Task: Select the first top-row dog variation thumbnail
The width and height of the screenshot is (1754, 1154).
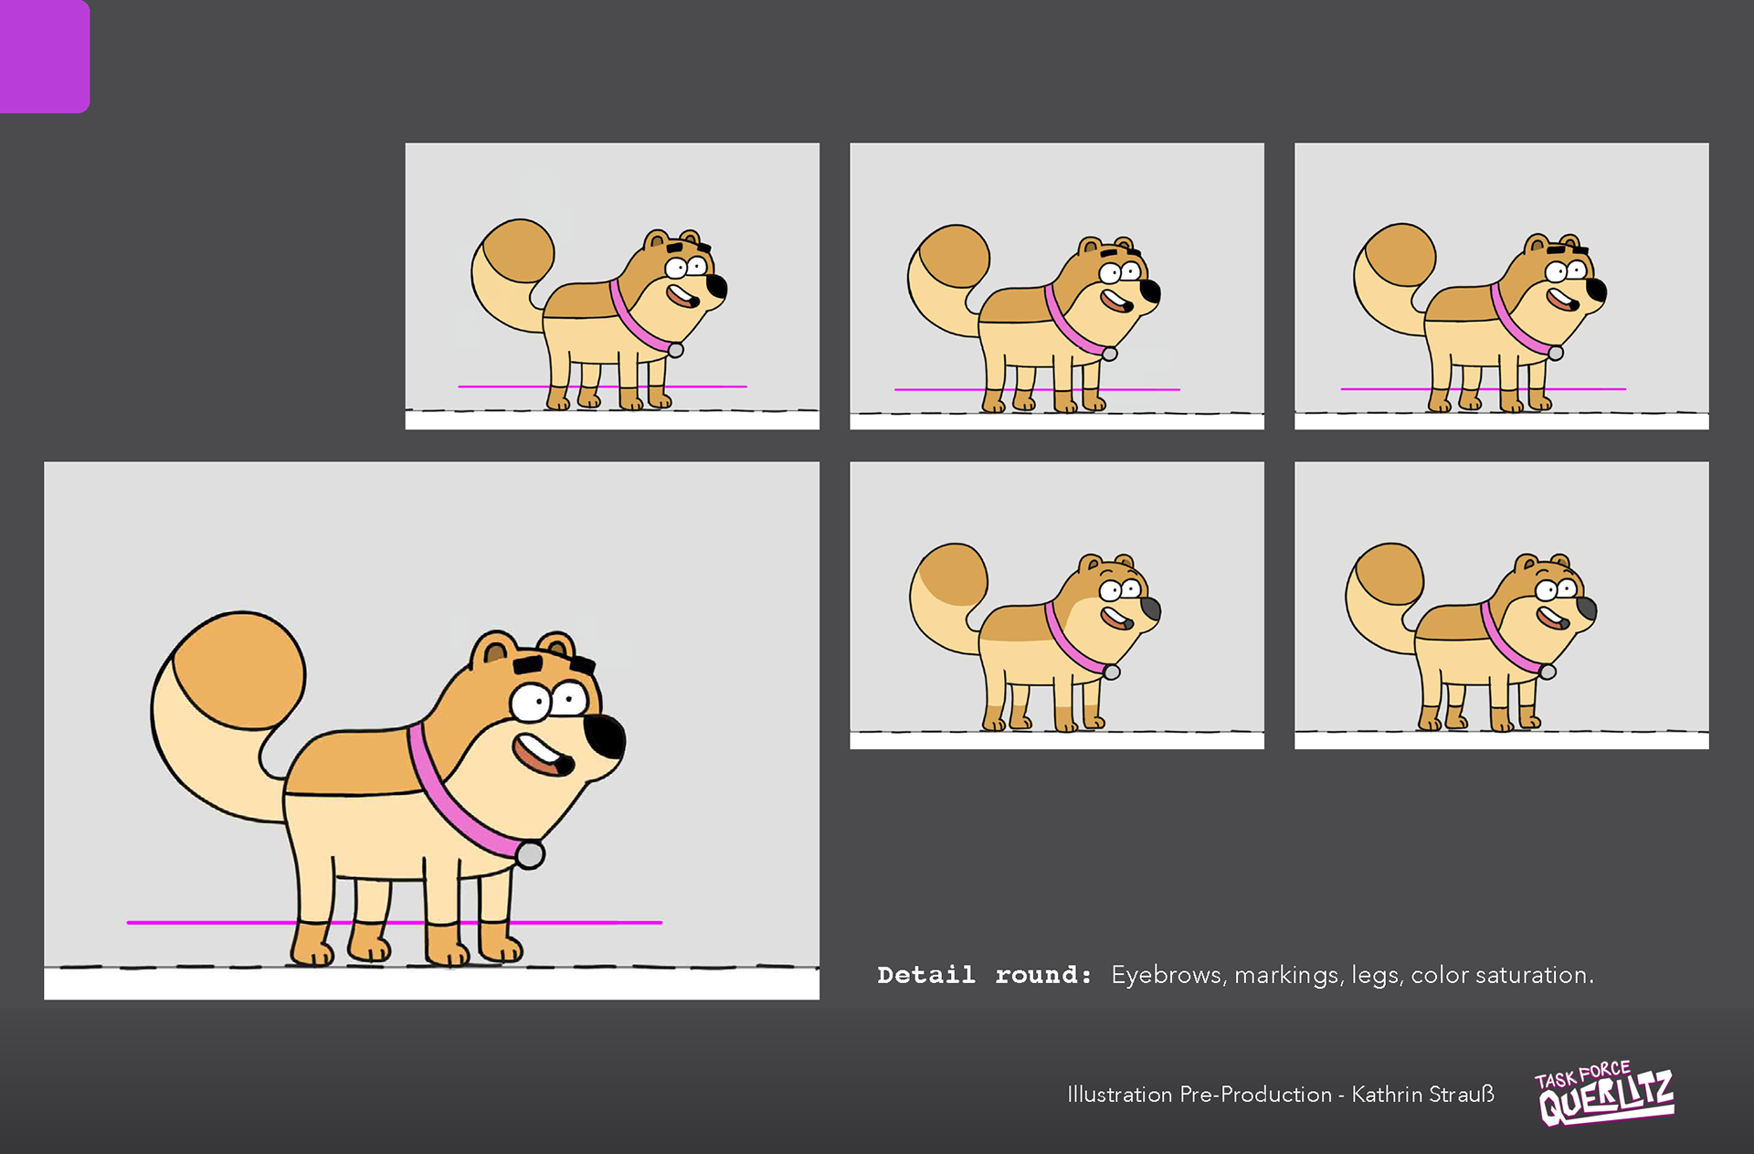Action: click(x=612, y=285)
